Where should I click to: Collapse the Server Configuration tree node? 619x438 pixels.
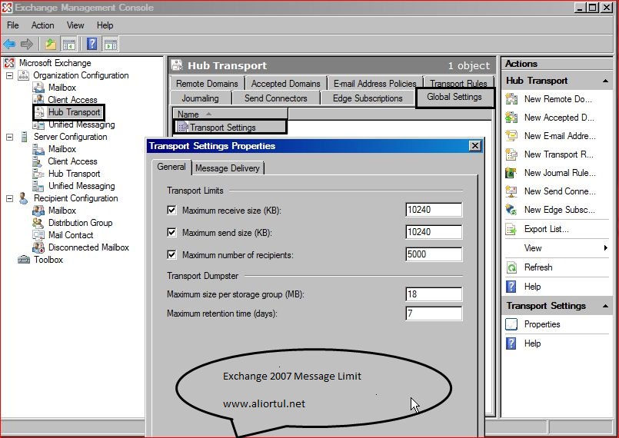coord(10,137)
